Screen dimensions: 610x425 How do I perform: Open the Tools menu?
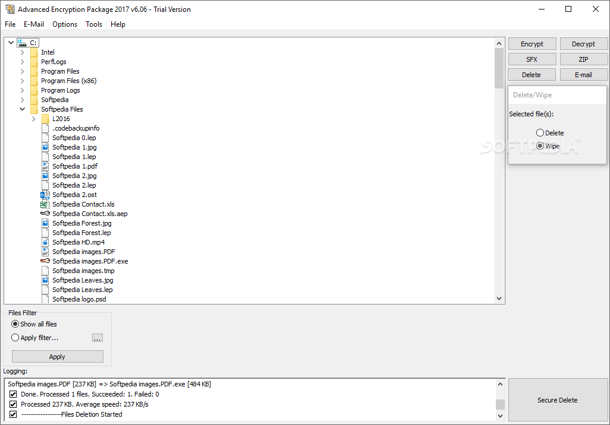coord(94,24)
